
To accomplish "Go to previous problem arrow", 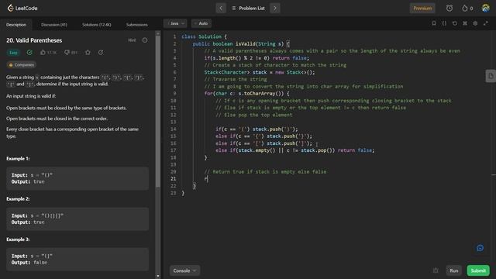I will click(221, 9).
